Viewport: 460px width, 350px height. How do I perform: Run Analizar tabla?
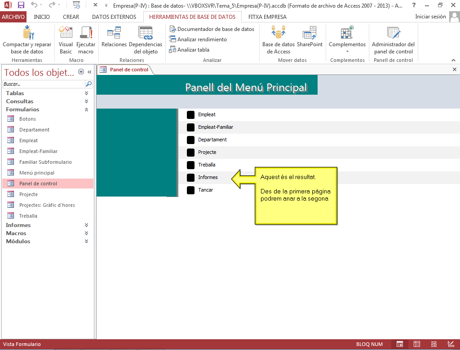(189, 49)
